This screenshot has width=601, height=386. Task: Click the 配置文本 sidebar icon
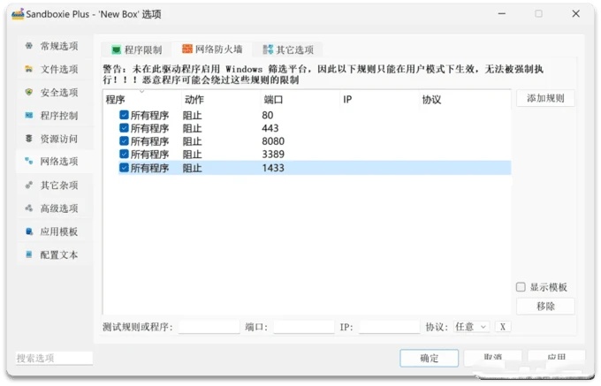tap(29, 254)
